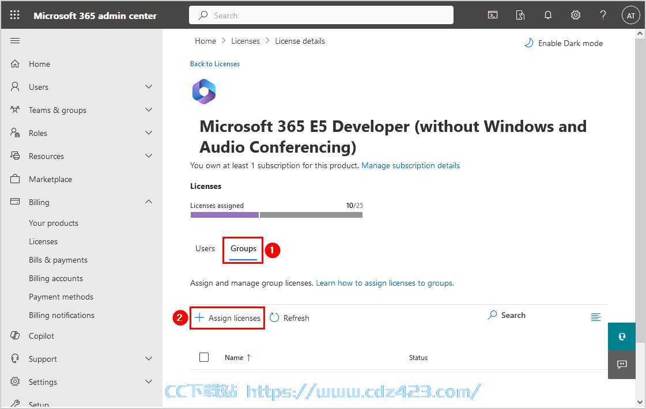646x409 pixels.
Task: Open Manage subscription details link
Action: [410, 165]
